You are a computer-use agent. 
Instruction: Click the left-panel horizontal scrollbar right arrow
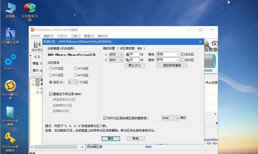click(x=82, y=147)
